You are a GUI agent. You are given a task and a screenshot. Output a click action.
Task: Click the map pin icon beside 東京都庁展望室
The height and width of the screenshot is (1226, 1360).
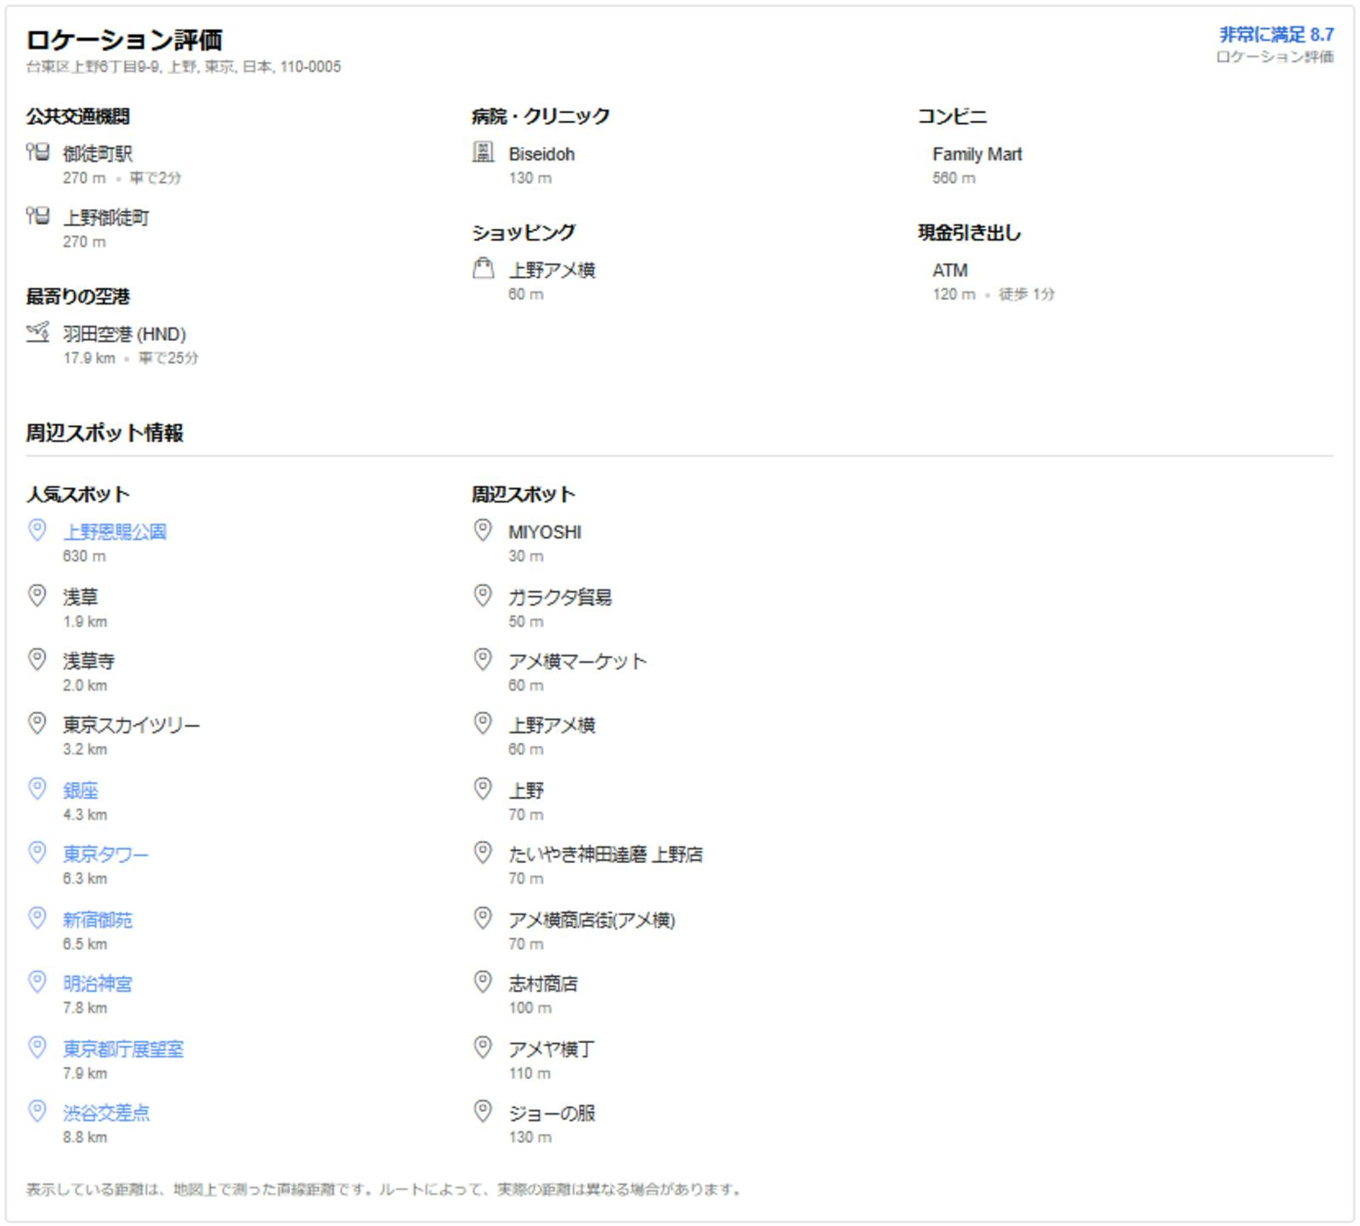pos(37,1047)
